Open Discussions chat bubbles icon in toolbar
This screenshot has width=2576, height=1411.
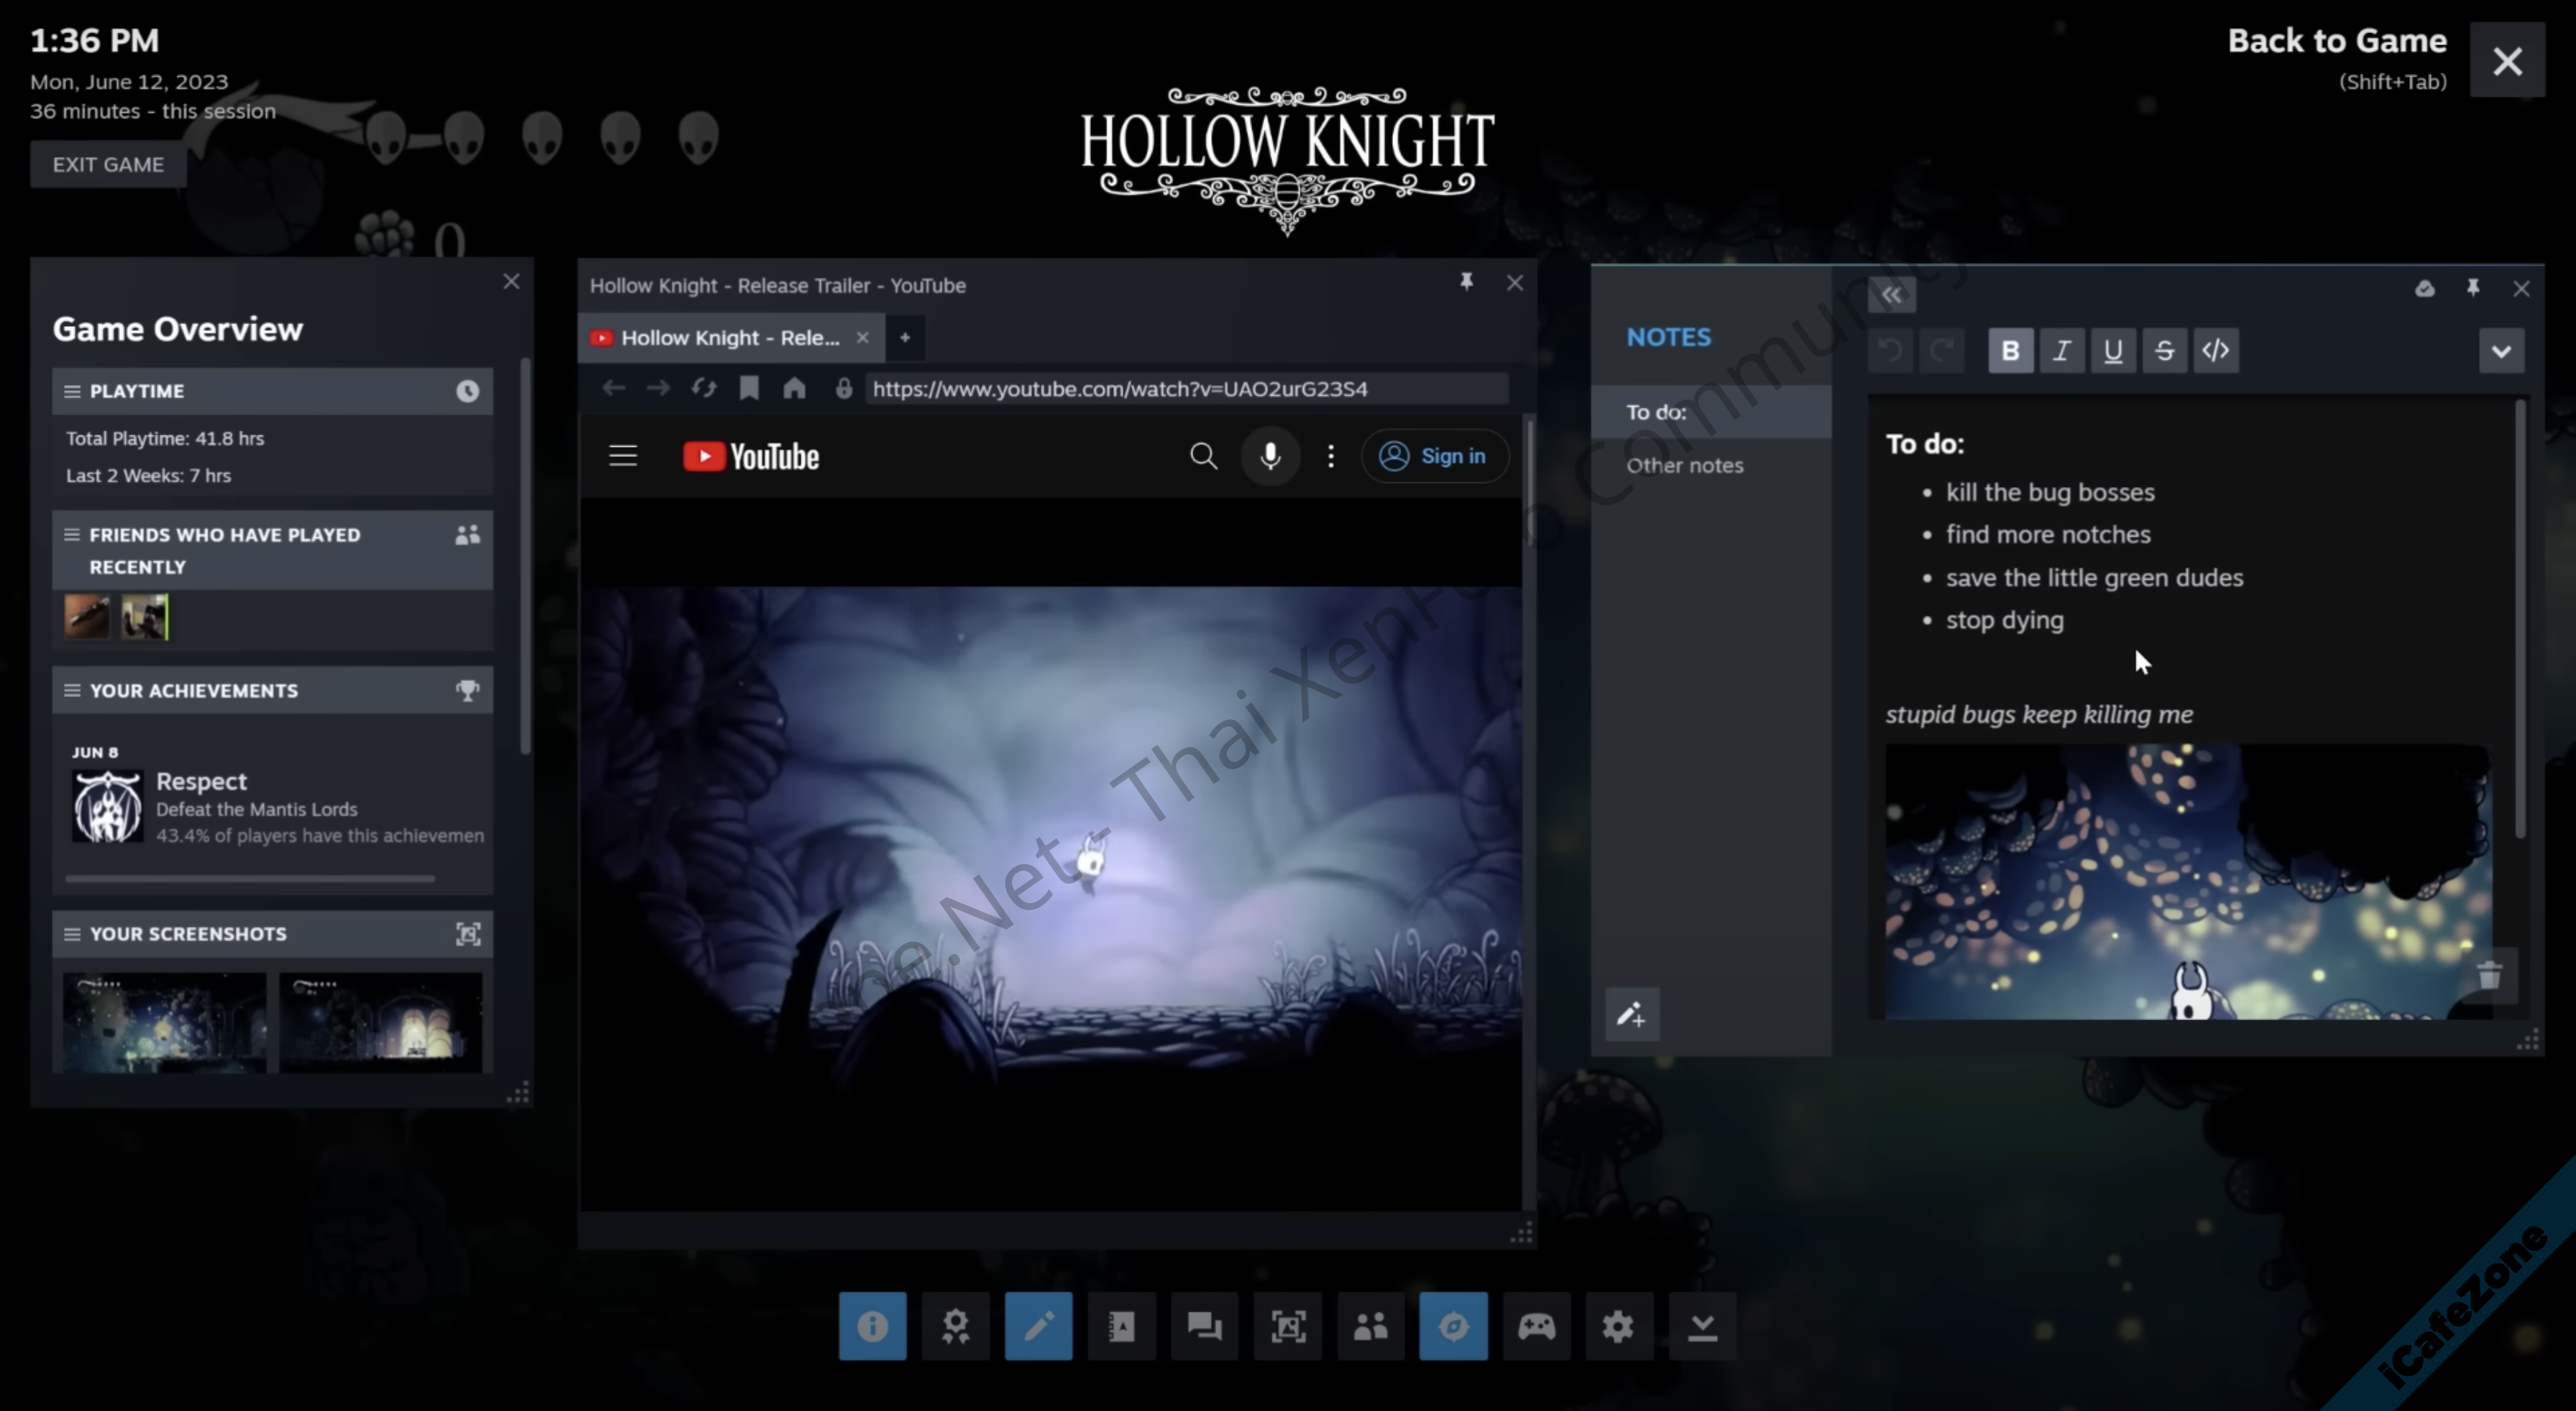tap(1204, 1326)
